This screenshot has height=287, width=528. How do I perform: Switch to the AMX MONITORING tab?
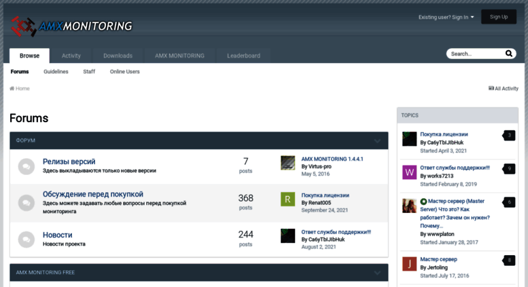tap(179, 56)
